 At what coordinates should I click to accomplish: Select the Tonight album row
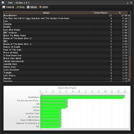(x=66, y=73)
